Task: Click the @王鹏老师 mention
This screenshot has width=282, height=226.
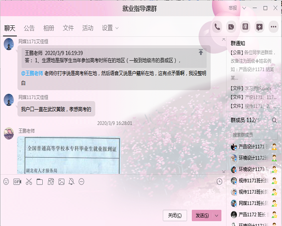Action: coord(32,73)
